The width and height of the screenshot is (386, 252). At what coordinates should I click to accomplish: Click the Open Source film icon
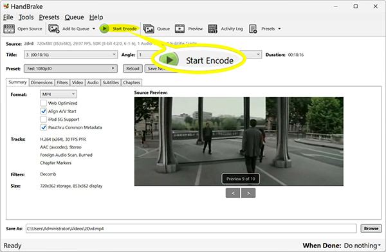pyautogui.click(x=9, y=29)
